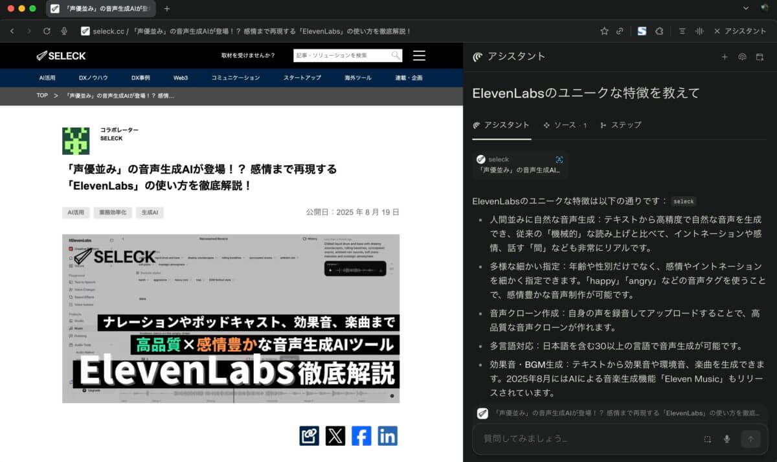Go forward to the next page
The height and width of the screenshot is (462, 777).
coord(29,31)
